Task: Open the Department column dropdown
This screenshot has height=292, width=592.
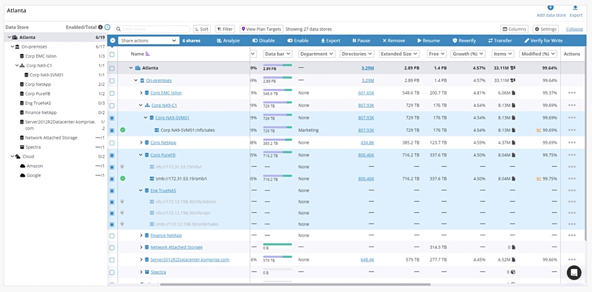Action: 317,54
